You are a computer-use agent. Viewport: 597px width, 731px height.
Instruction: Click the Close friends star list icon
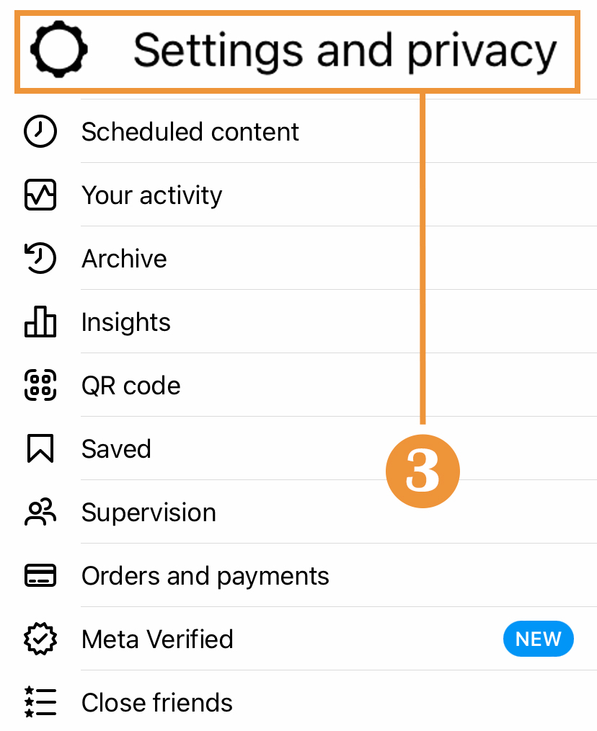pyautogui.click(x=40, y=703)
